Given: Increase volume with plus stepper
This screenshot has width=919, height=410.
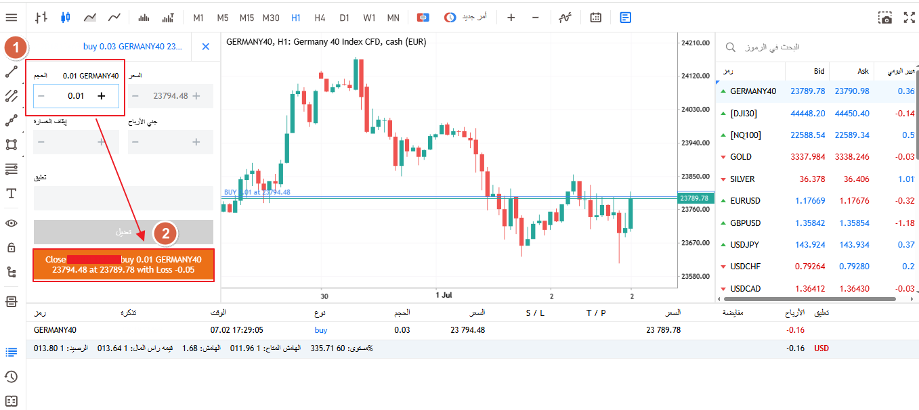Looking at the screenshot, I should (102, 96).
